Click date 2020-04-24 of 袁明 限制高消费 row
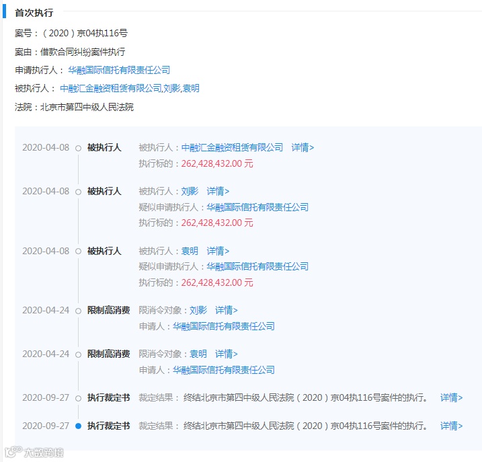The image size is (482, 462). (x=46, y=354)
